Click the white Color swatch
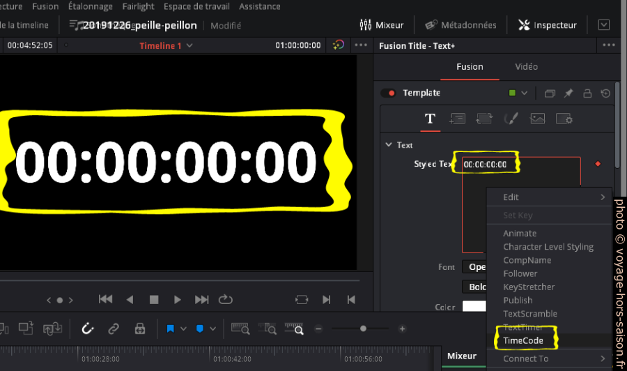This screenshot has width=627, height=371. tap(474, 306)
